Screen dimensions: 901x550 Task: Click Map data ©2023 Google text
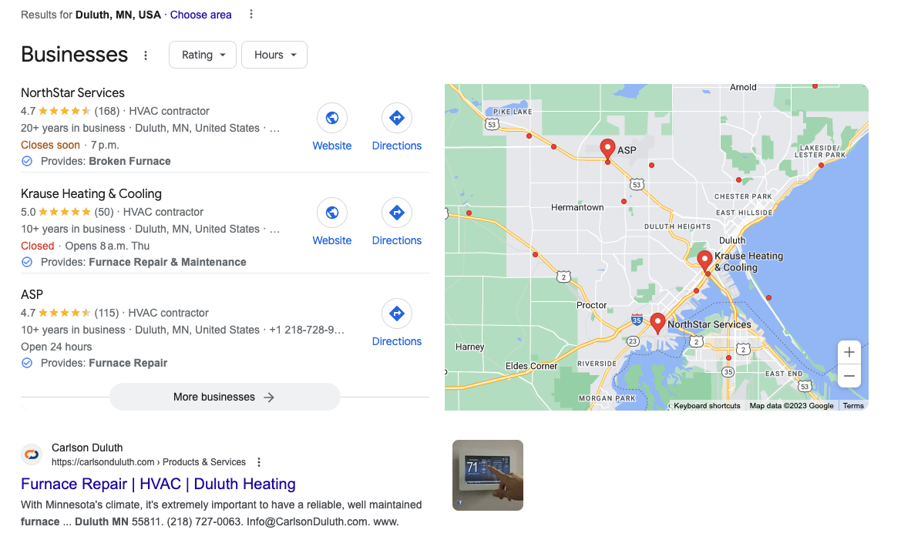coord(792,406)
